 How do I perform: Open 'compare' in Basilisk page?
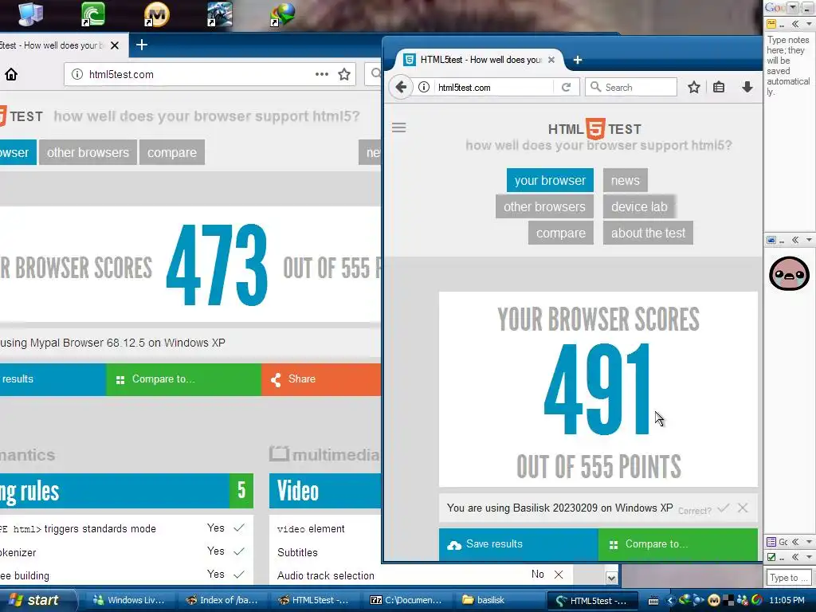pyautogui.click(x=561, y=233)
